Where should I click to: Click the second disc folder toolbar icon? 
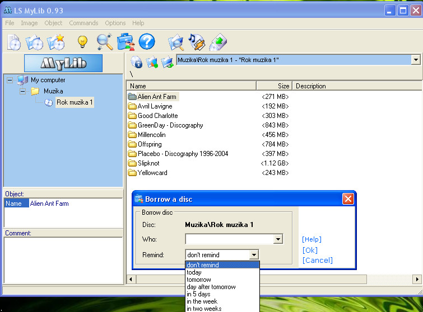tap(34, 42)
